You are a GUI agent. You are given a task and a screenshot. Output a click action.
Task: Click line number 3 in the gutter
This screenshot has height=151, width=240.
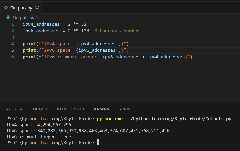(x=13, y=37)
